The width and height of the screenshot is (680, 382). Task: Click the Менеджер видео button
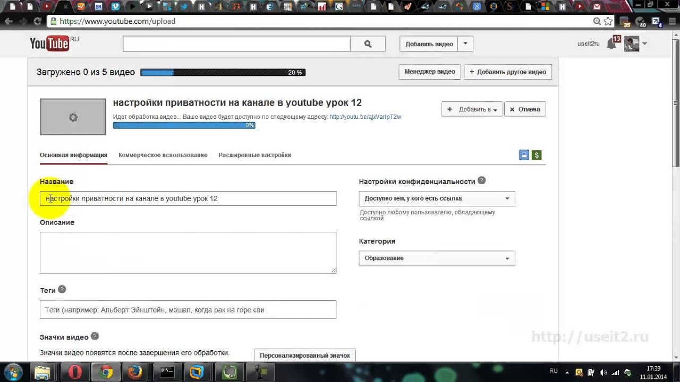[x=429, y=72]
